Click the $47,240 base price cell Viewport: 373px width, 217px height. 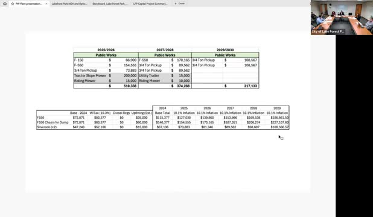(x=78, y=127)
